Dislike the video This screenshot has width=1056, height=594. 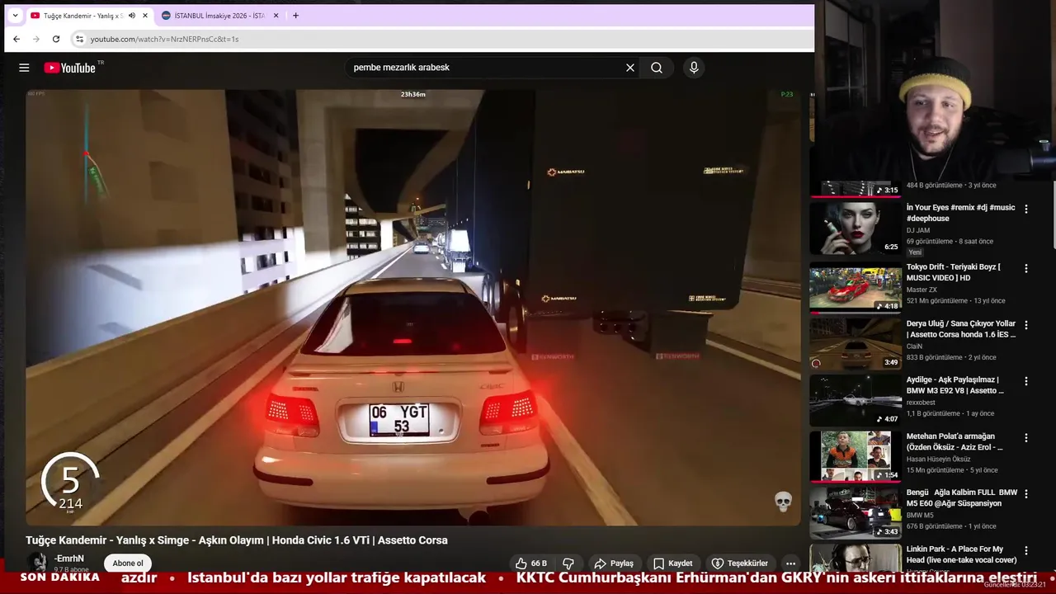(568, 563)
